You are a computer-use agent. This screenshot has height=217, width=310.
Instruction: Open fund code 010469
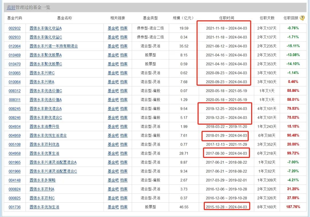pos(15,55)
